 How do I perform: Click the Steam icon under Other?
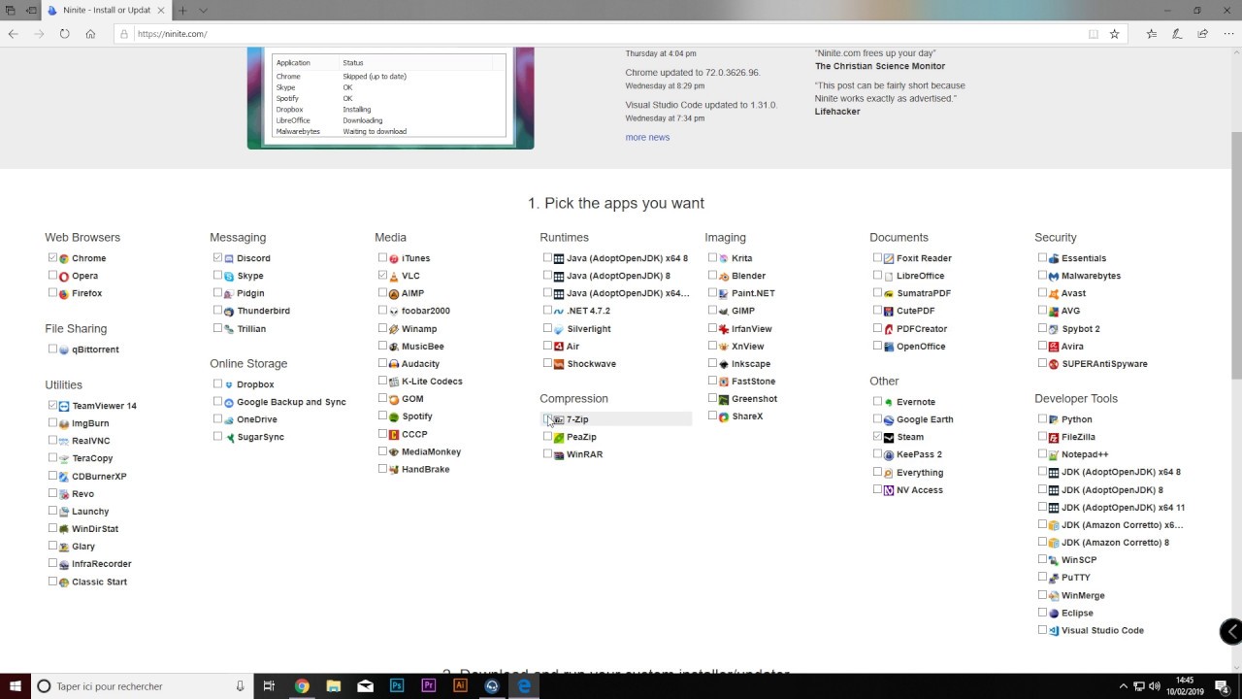[x=889, y=437]
